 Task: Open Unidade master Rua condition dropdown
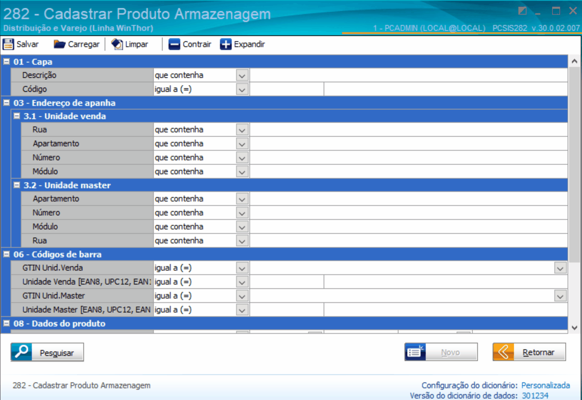click(242, 241)
